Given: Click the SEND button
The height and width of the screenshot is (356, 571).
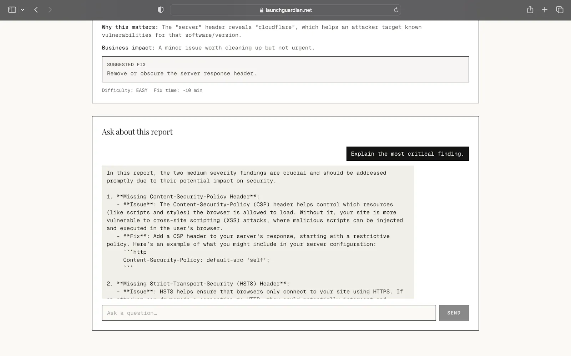Looking at the screenshot, I should tap(454, 313).
